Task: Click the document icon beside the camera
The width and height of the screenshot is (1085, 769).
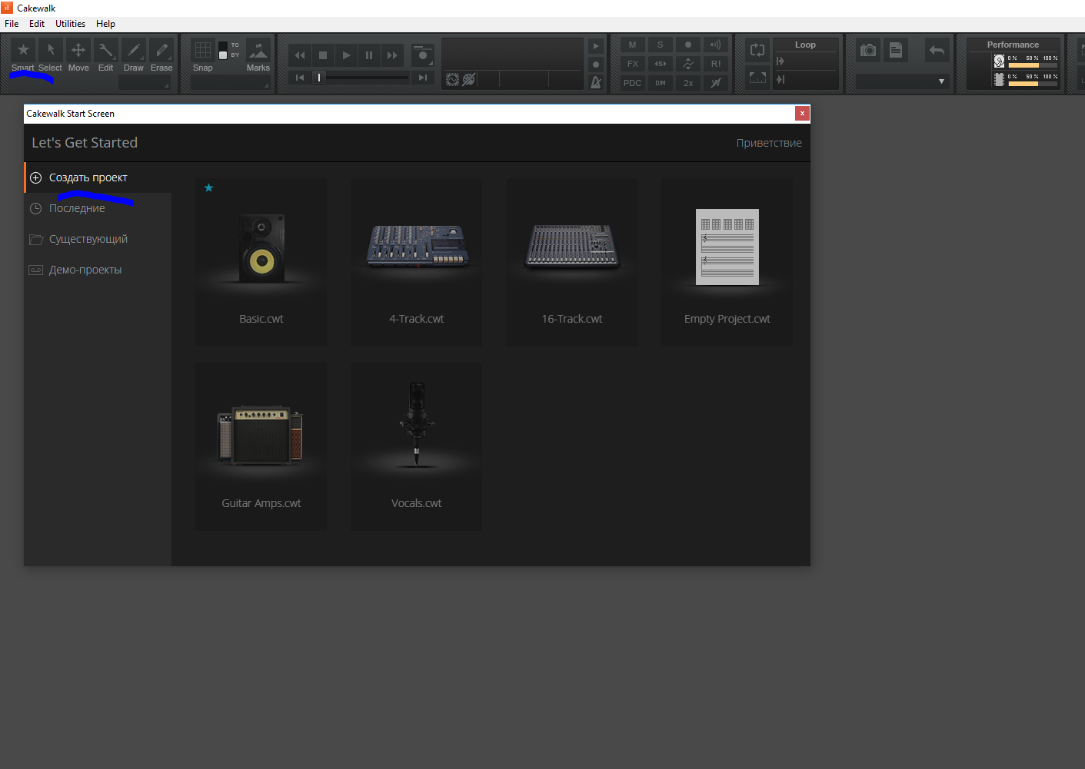Action: coord(896,51)
